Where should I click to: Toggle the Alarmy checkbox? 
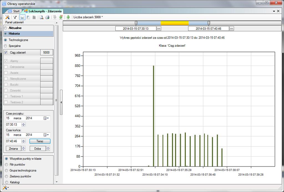click(x=6, y=61)
